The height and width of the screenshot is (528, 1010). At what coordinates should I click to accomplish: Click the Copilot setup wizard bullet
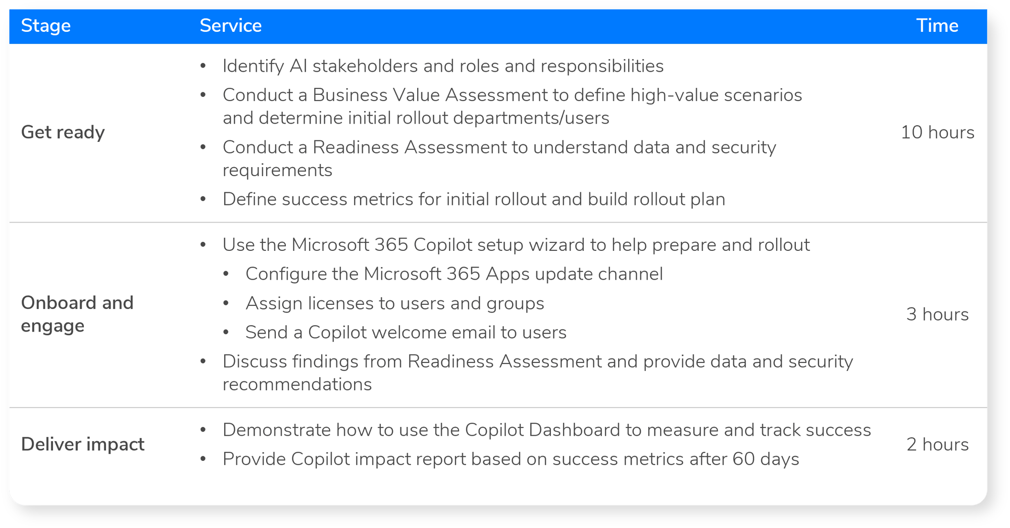516,245
